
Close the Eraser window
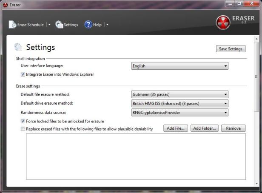coord(252,3)
